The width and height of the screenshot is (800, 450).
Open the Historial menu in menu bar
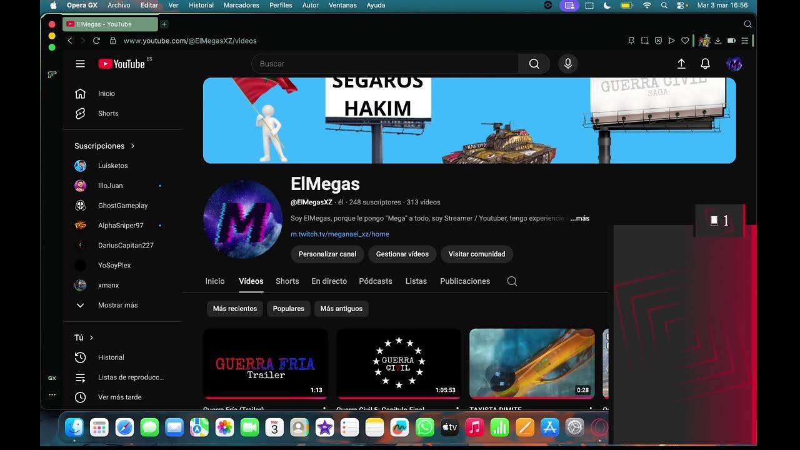[201, 5]
